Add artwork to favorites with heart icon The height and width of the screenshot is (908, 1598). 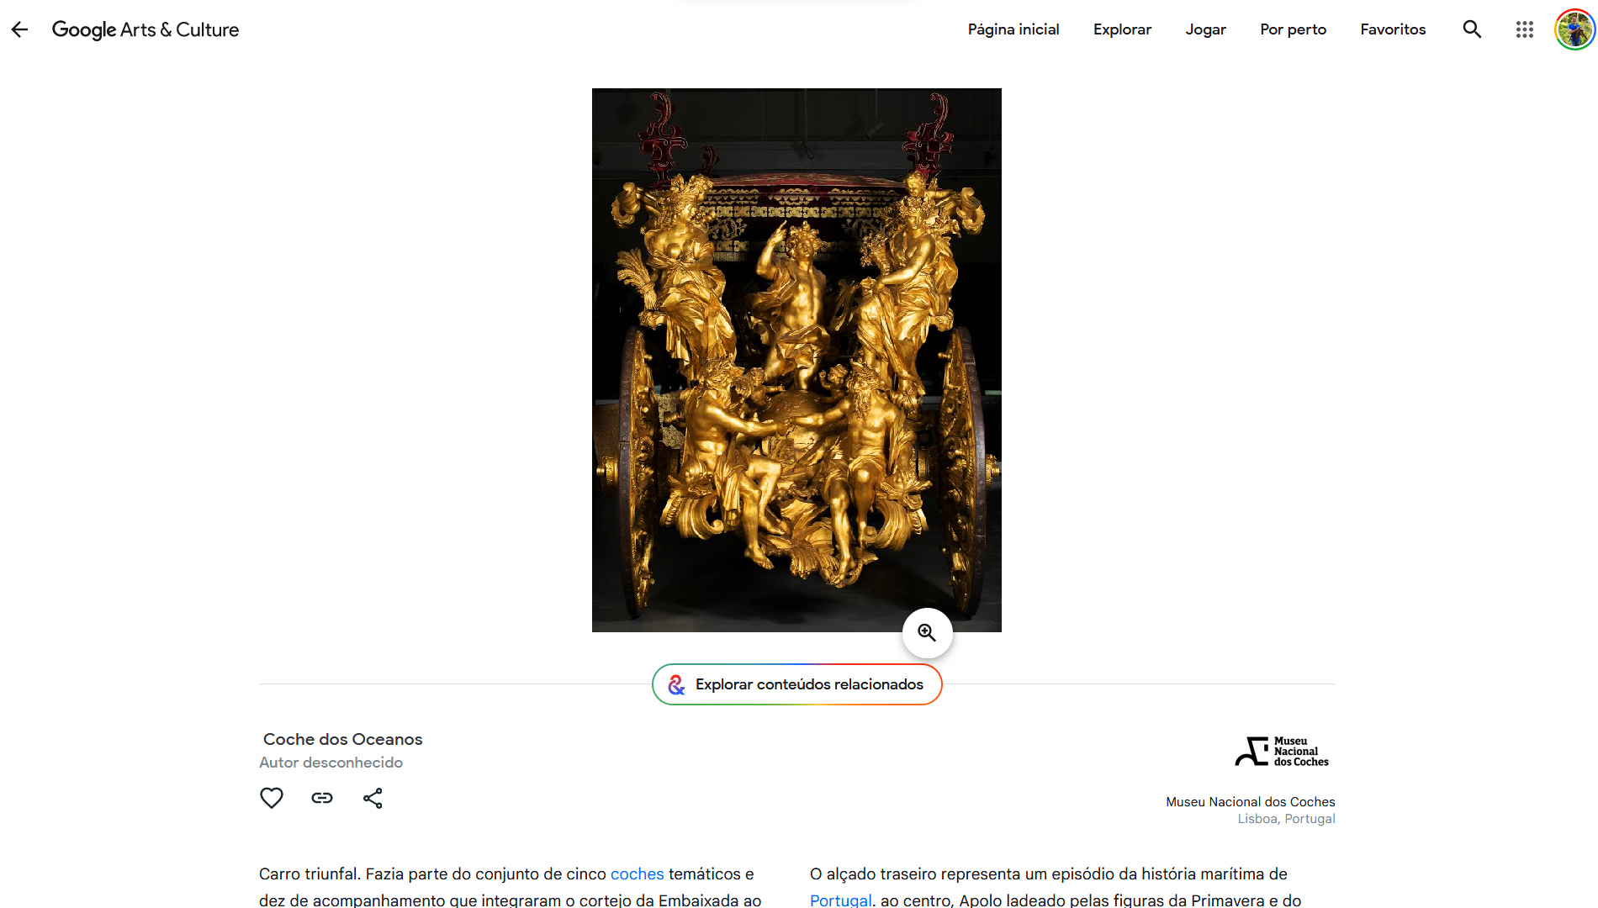pyautogui.click(x=271, y=798)
